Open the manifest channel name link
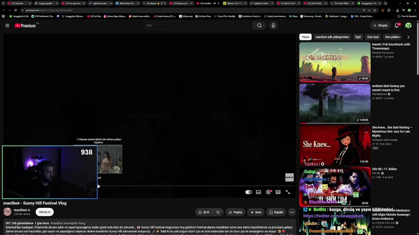Screen dimensions: 419x235 point(20,210)
